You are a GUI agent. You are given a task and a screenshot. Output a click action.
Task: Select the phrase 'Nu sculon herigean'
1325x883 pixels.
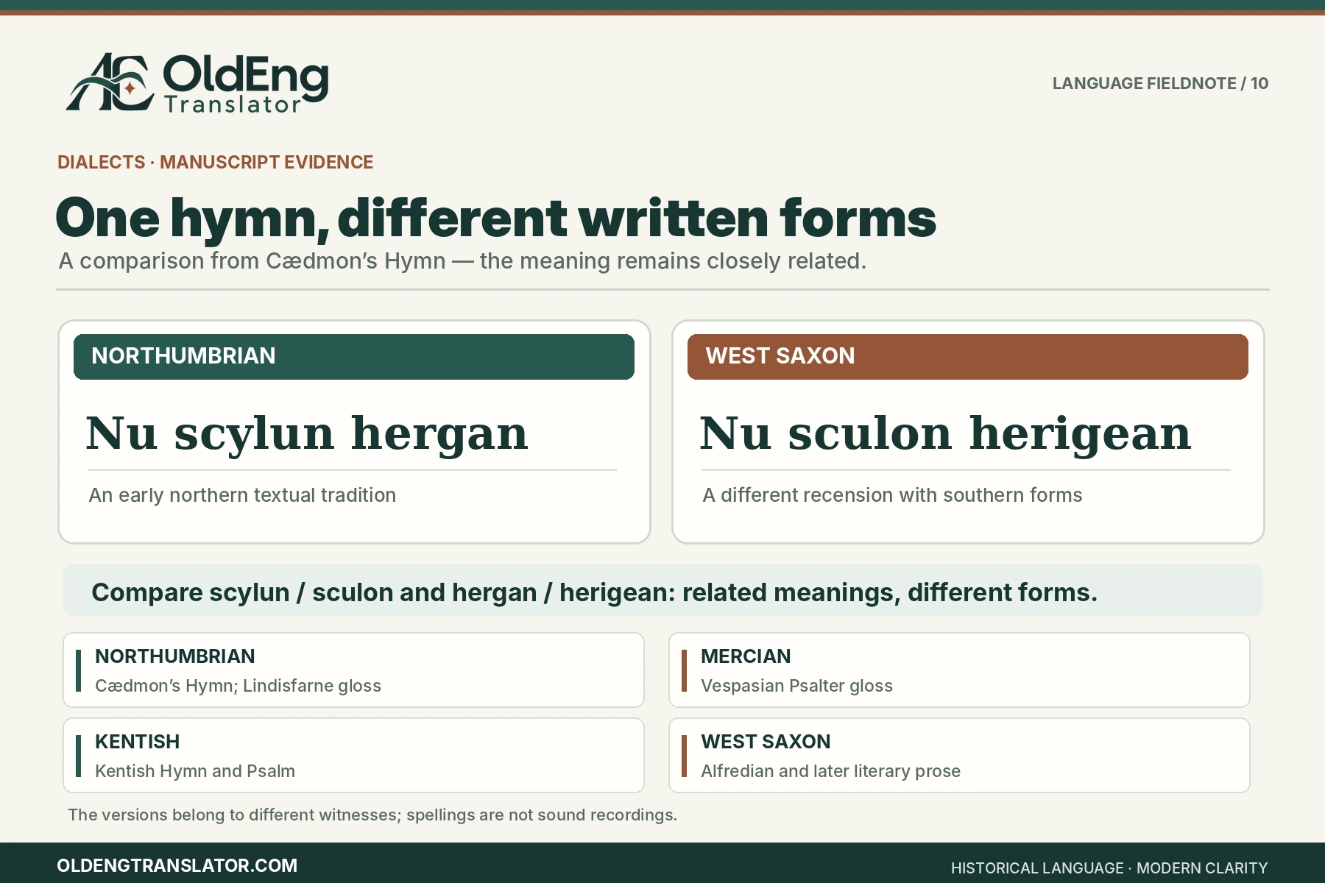pos(945,433)
